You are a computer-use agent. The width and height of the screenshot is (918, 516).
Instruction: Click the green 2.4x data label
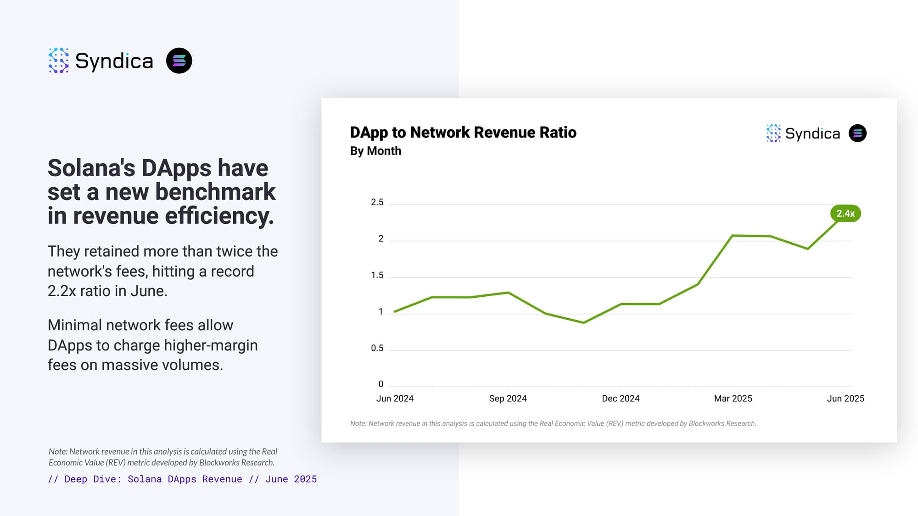[845, 213]
